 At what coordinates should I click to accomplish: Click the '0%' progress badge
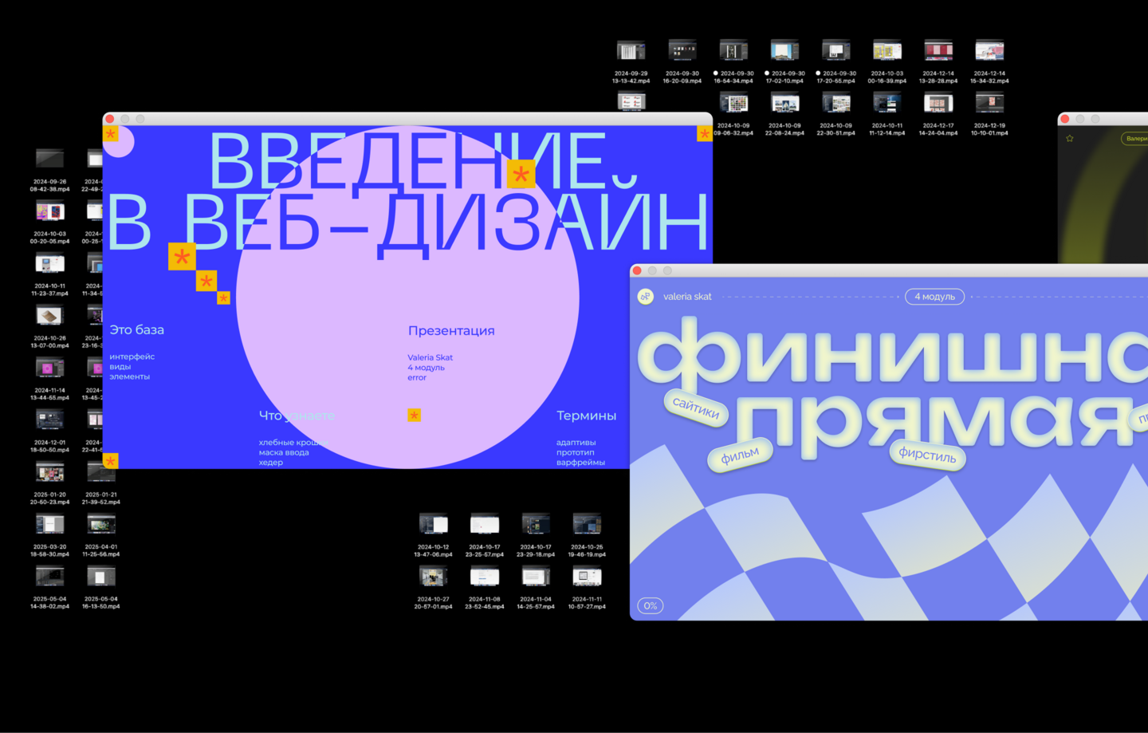pyautogui.click(x=651, y=606)
